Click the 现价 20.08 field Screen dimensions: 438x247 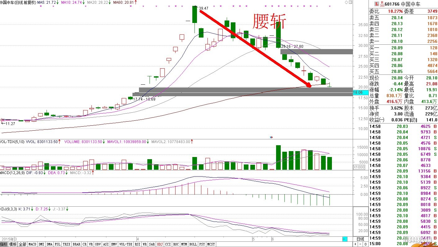386,78
